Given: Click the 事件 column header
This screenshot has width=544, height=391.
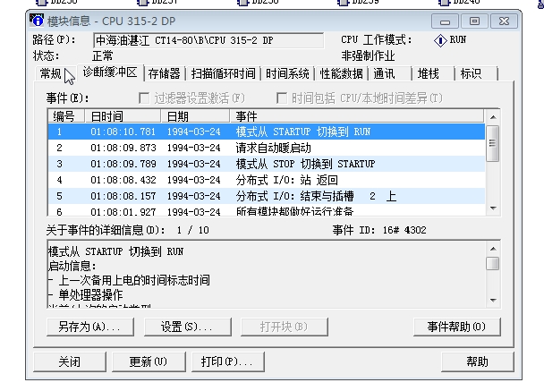Looking at the screenshot, I should pos(357,116).
